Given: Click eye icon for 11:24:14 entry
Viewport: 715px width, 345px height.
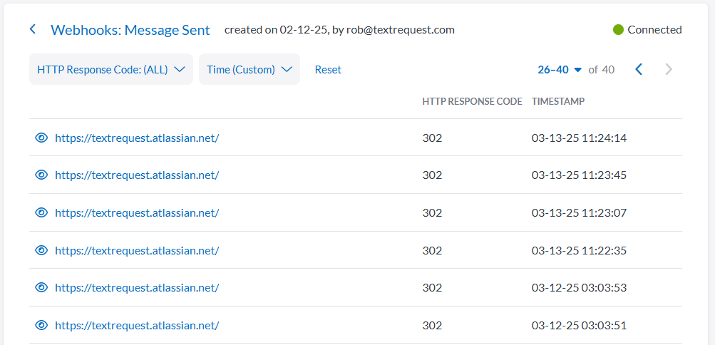Looking at the screenshot, I should 41,138.
